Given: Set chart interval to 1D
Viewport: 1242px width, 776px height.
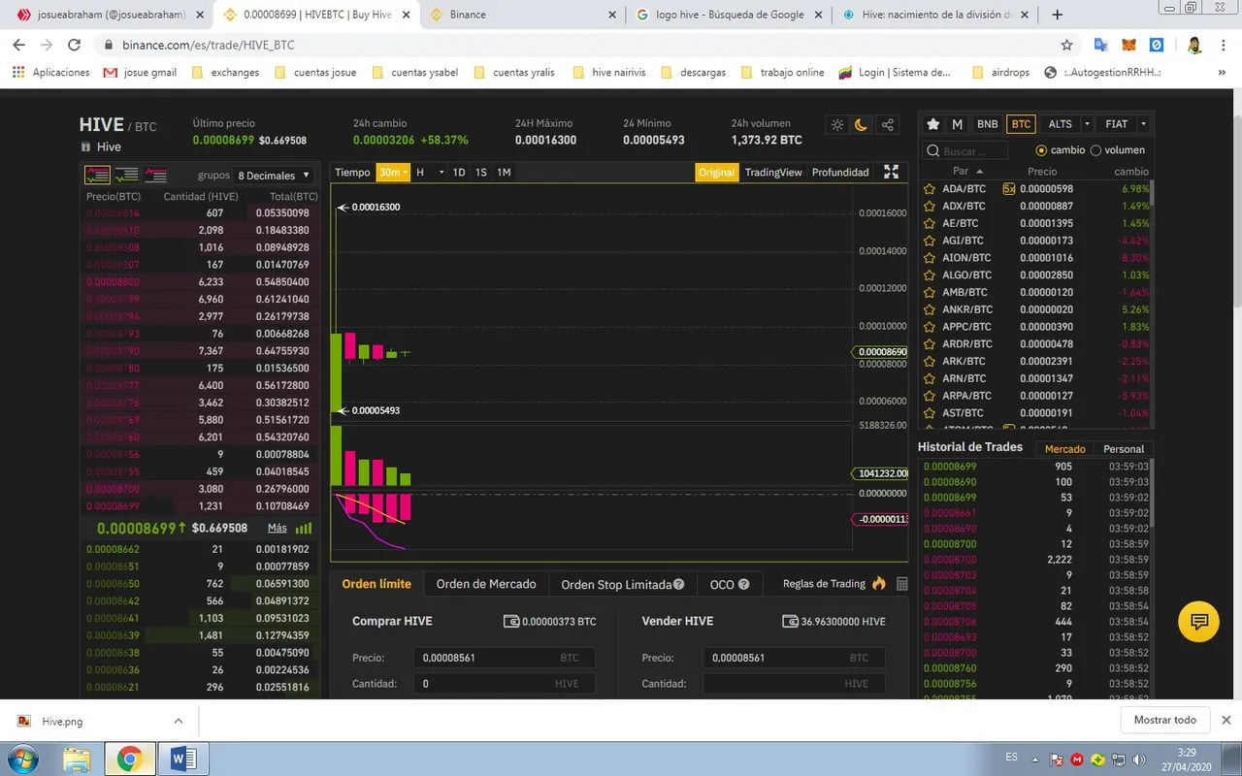Looking at the screenshot, I should [x=459, y=172].
